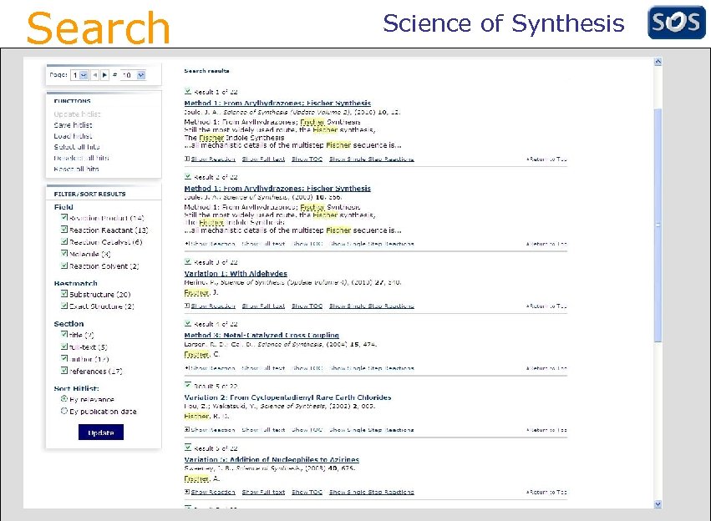Viewport: 711px width, 521px height.
Task: Toggle the Substructure bestmatch filter
Action: [x=64, y=294]
